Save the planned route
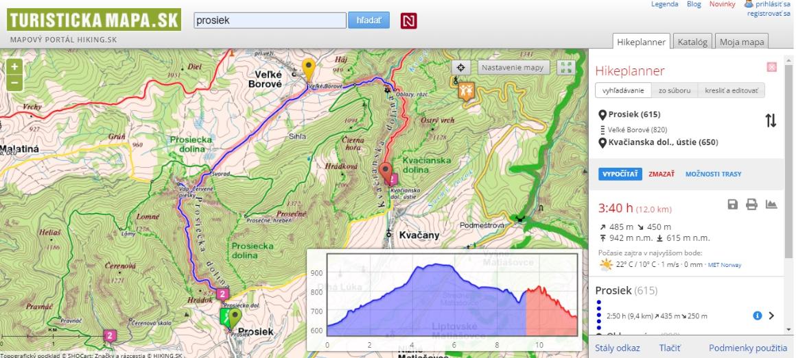 point(733,204)
